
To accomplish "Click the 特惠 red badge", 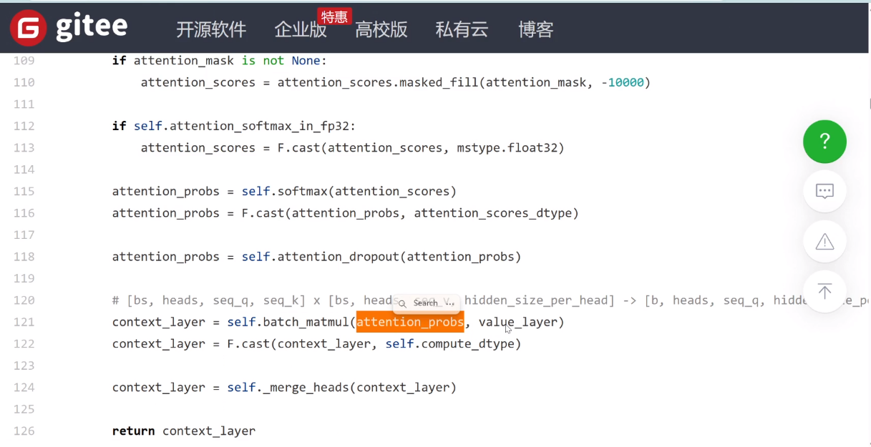I will point(334,16).
